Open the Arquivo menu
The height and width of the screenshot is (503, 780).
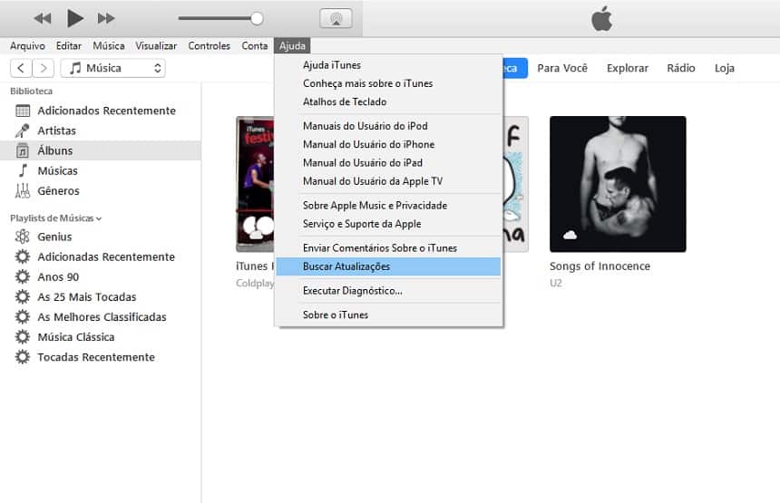coord(27,45)
